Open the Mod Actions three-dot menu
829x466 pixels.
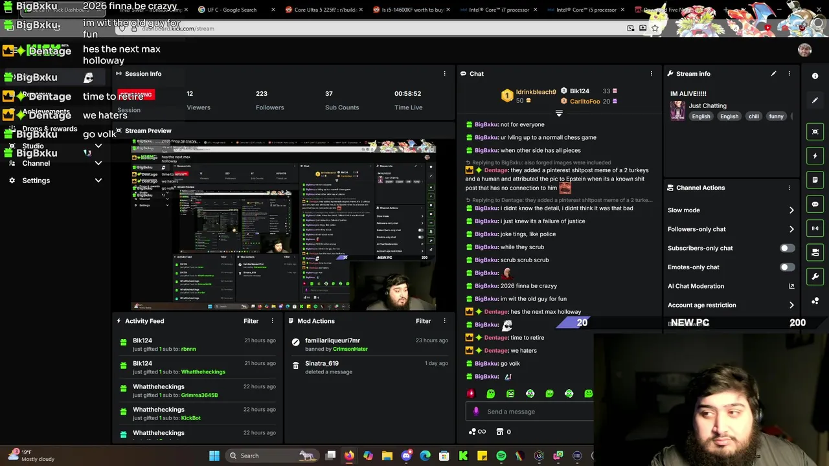[444, 321]
